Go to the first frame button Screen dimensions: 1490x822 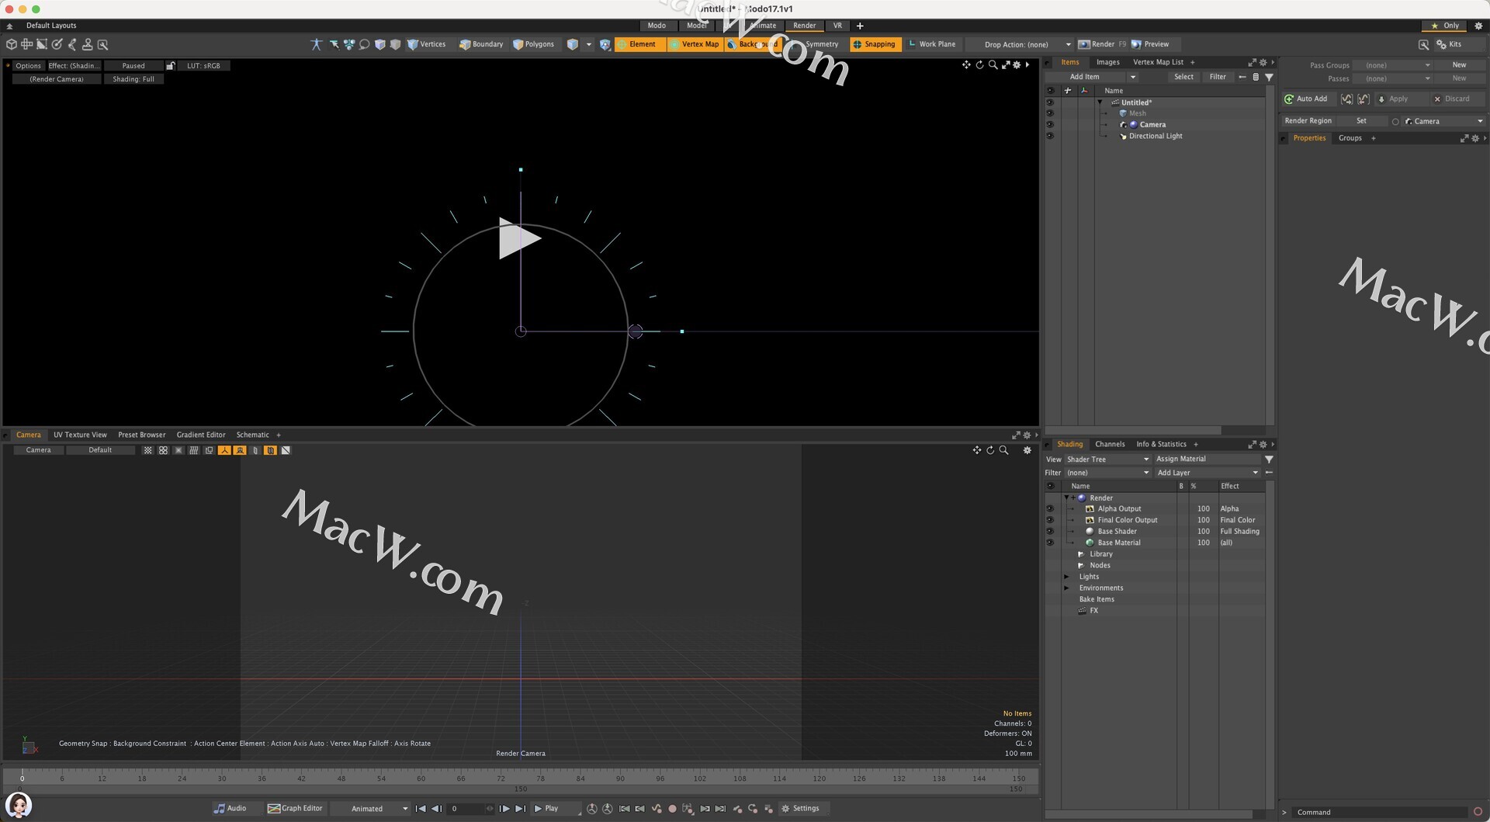(x=420, y=809)
